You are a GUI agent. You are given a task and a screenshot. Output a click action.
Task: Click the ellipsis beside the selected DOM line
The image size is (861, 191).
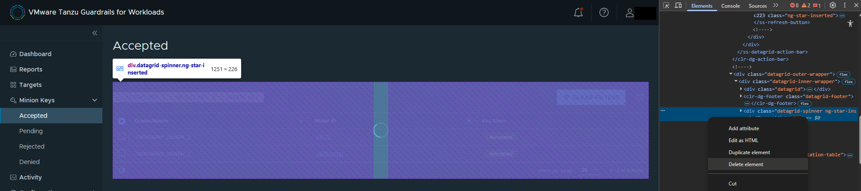[663, 110]
